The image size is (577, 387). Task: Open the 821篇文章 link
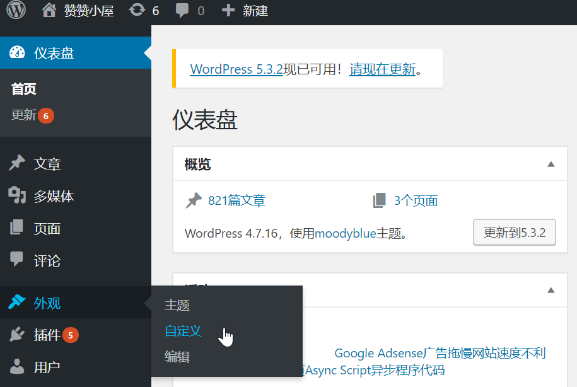tap(236, 200)
